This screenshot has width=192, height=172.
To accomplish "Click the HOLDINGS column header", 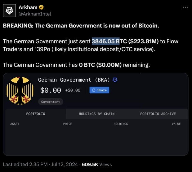I will coord(121,124).
